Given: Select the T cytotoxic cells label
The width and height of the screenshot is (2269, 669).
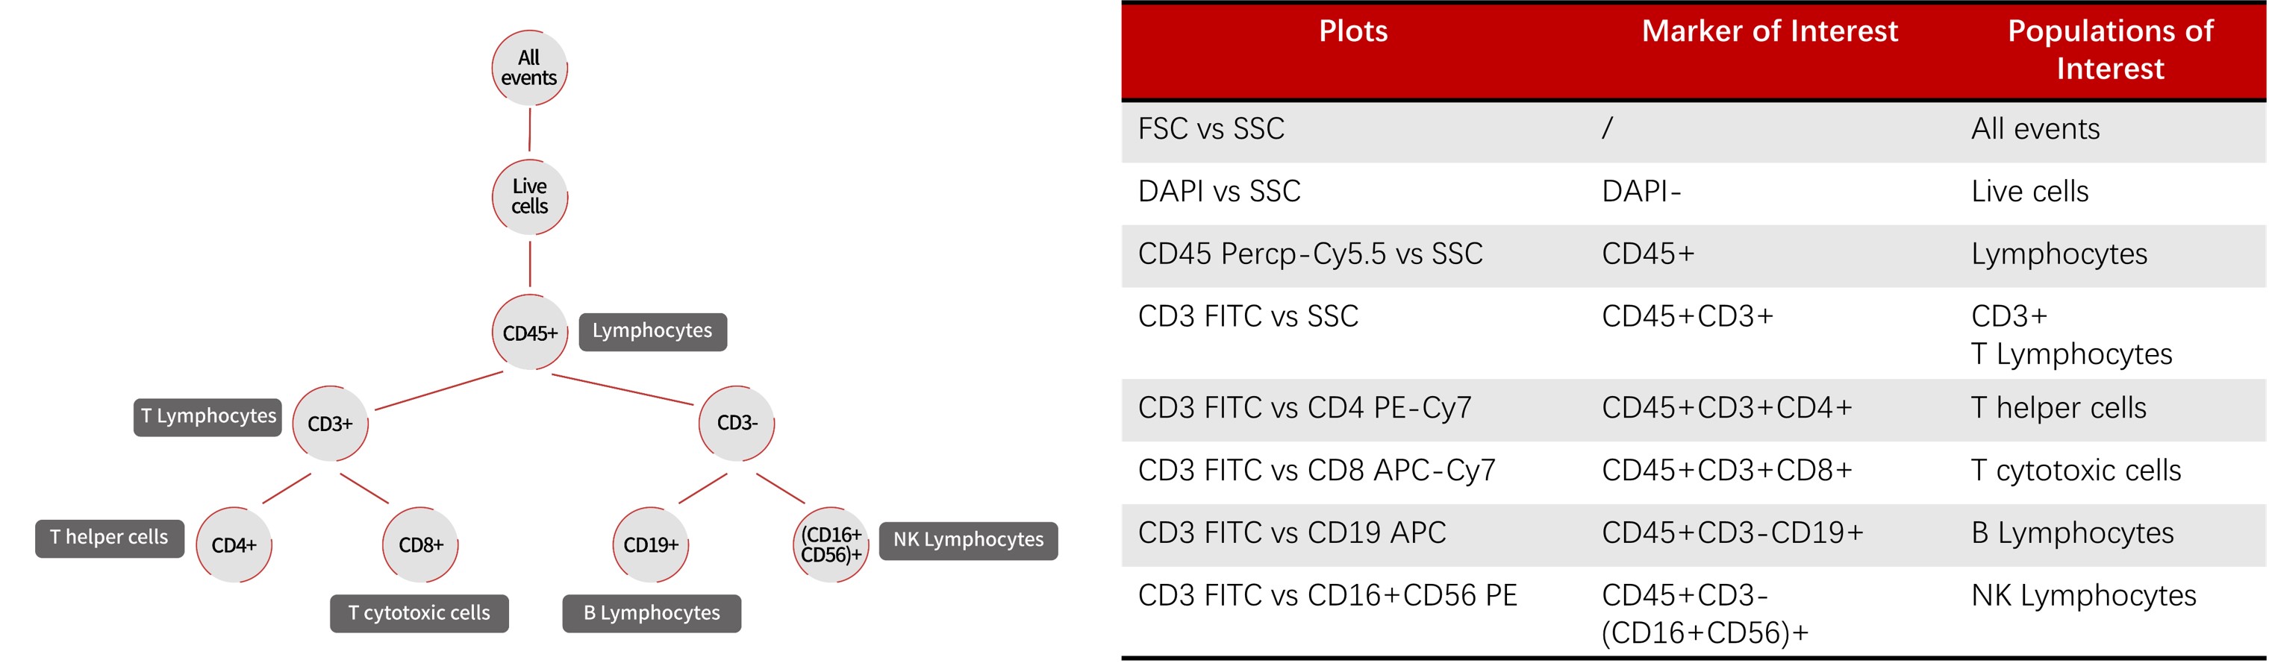Looking at the screenshot, I should (419, 614).
